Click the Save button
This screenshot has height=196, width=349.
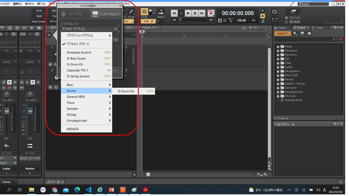click(x=39, y=11)
